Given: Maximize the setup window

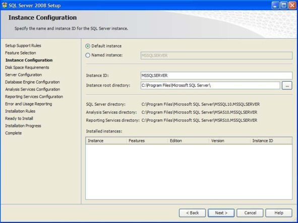Looking at the screenshot, I should point(284,6).
